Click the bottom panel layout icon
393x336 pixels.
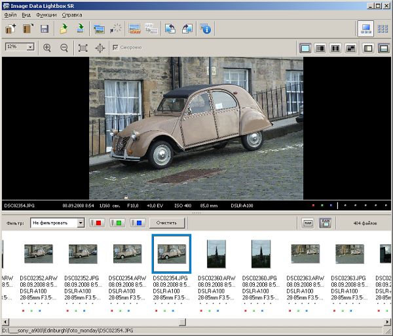tap(384, 48)
